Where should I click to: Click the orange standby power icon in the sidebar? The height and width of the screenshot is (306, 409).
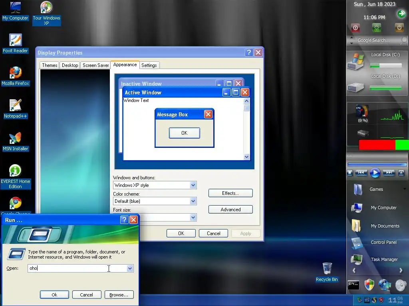(x=399, y=28)
